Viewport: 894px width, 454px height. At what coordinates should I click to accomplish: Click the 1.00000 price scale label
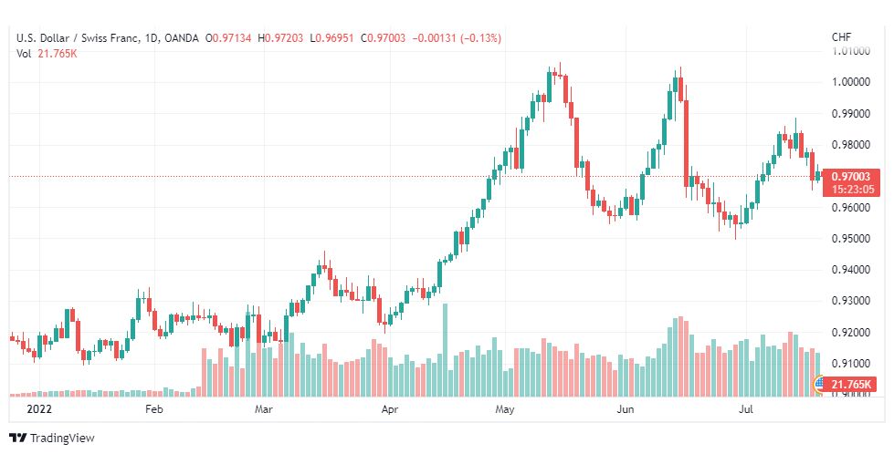pyautogui.click(x=851, y=82)
